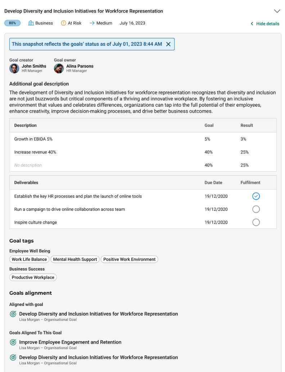This screenshot has height=372, width=285.
Task: Click target icon under Aligned with goal
Action: 13,314
